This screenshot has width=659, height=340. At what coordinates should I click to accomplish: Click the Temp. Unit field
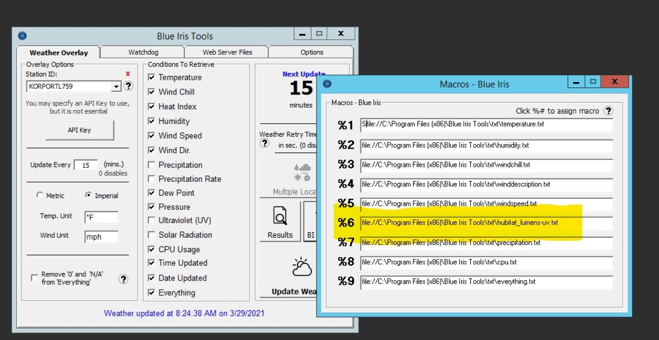101,218
